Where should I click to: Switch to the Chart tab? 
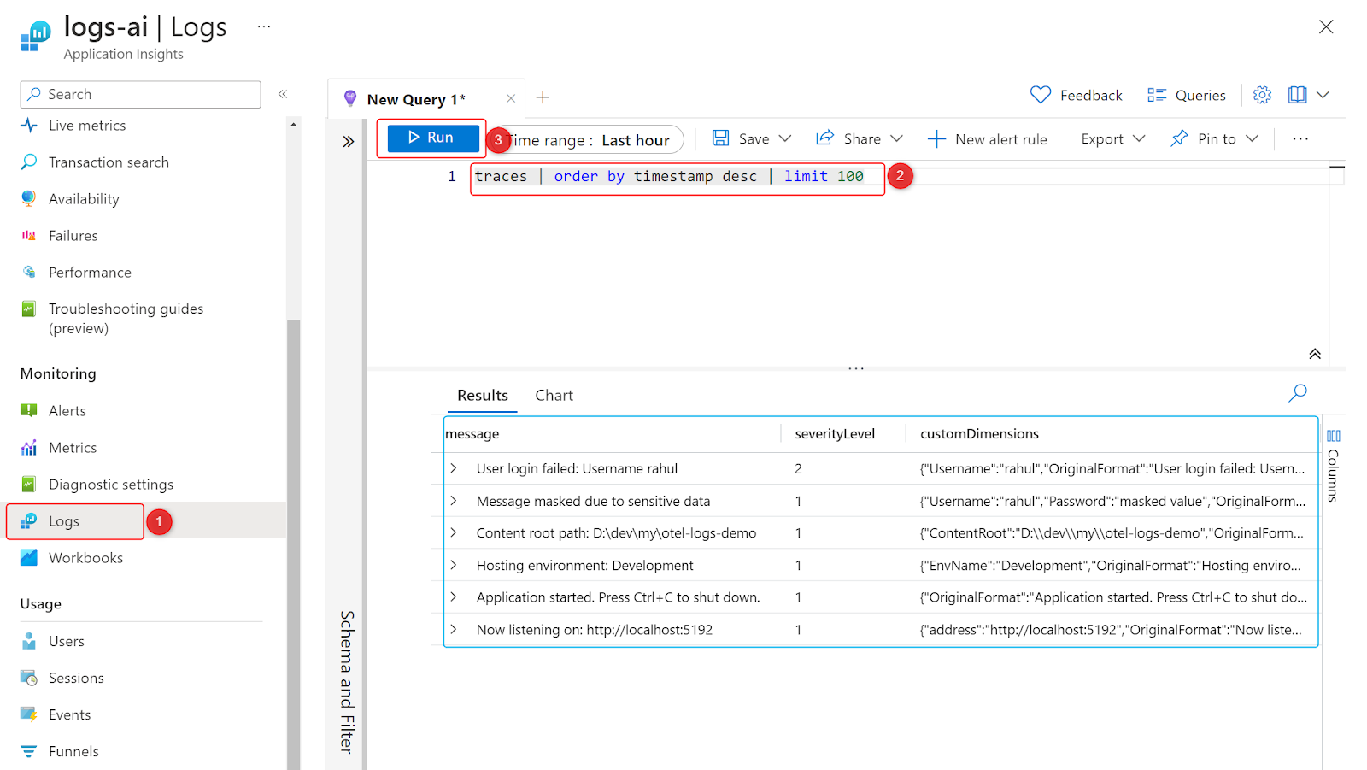click(x=554, y=396)
